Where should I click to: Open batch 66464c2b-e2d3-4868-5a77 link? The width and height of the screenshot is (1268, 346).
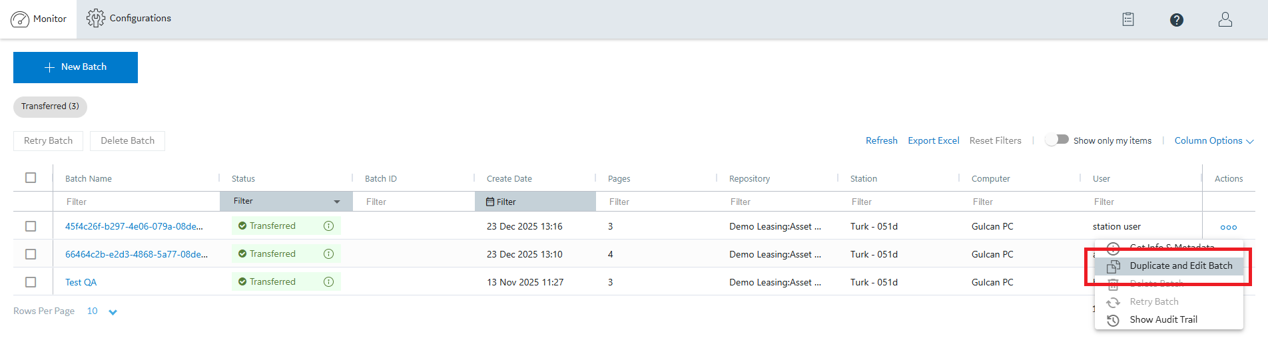click(x=137, y=254)
